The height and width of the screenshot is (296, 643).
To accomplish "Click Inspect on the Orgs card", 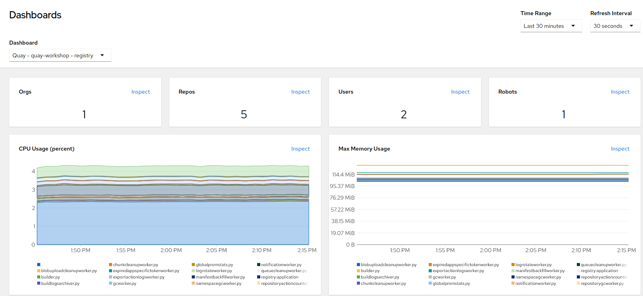I will 140,92.
